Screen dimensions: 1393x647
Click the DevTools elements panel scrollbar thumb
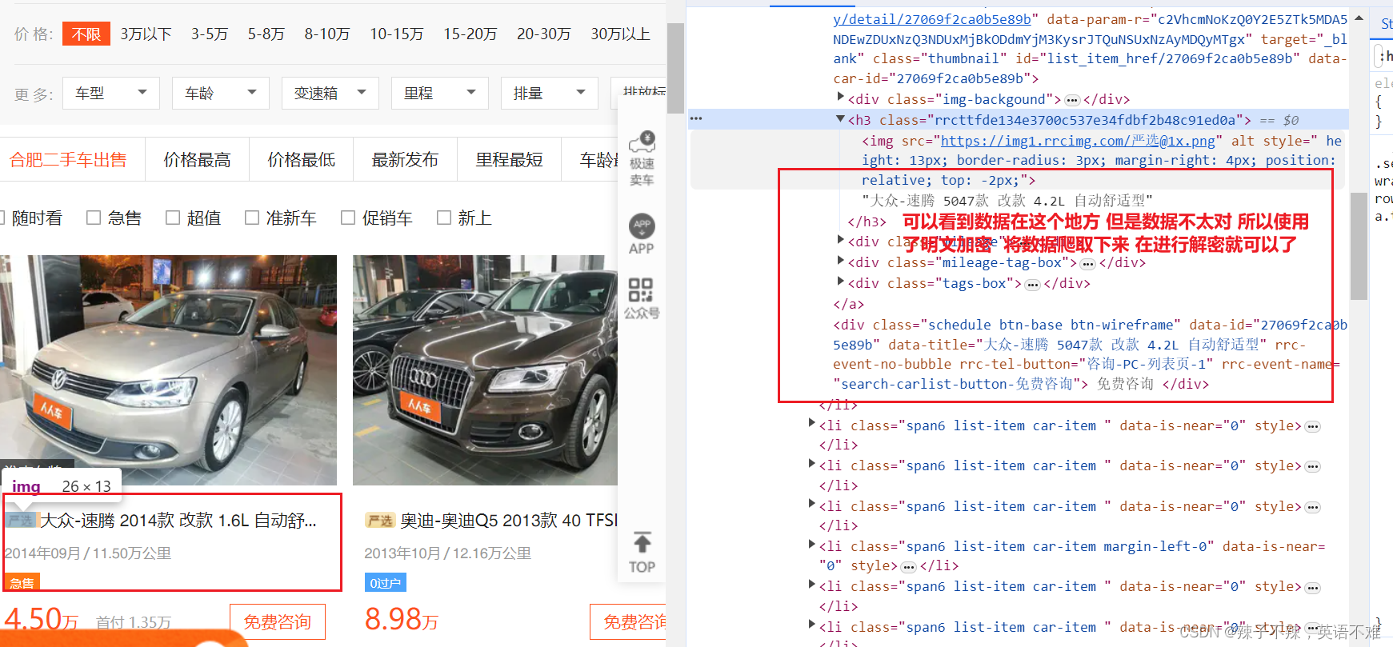(x=1359, y=246)
